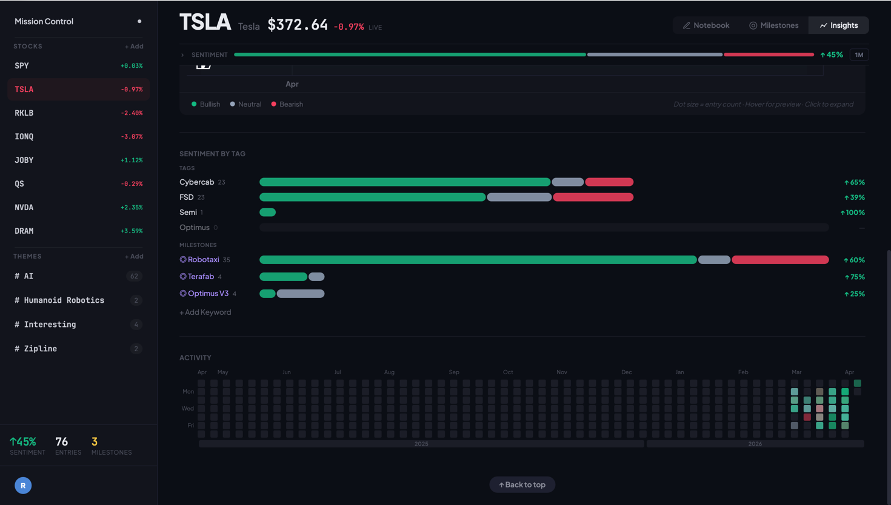Select the Optimus tag
This screenshot has height=505, width=891.
click(x=194, y=228)
